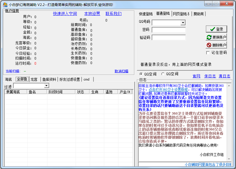
Task: Click the green checkmark 登录 button
Action: pos(216,29)
